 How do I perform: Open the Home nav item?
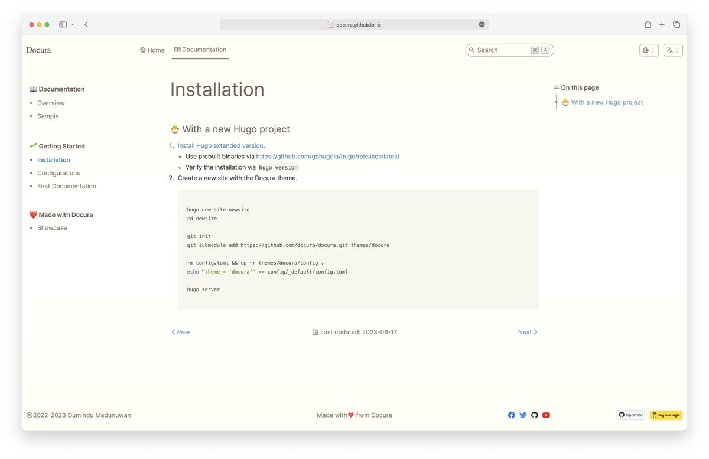click(152, 50)
